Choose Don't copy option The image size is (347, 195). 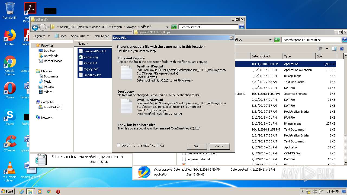coord(173,103)
